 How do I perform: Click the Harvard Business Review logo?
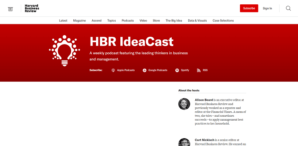(32, 8)
